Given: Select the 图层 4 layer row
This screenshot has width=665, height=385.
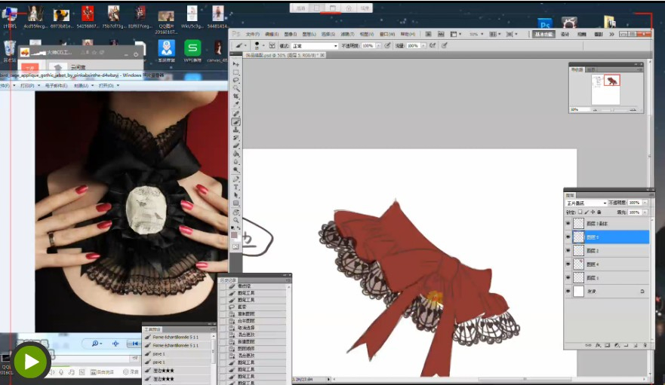Looking at the screenshot, I should (x=606, y=264).
